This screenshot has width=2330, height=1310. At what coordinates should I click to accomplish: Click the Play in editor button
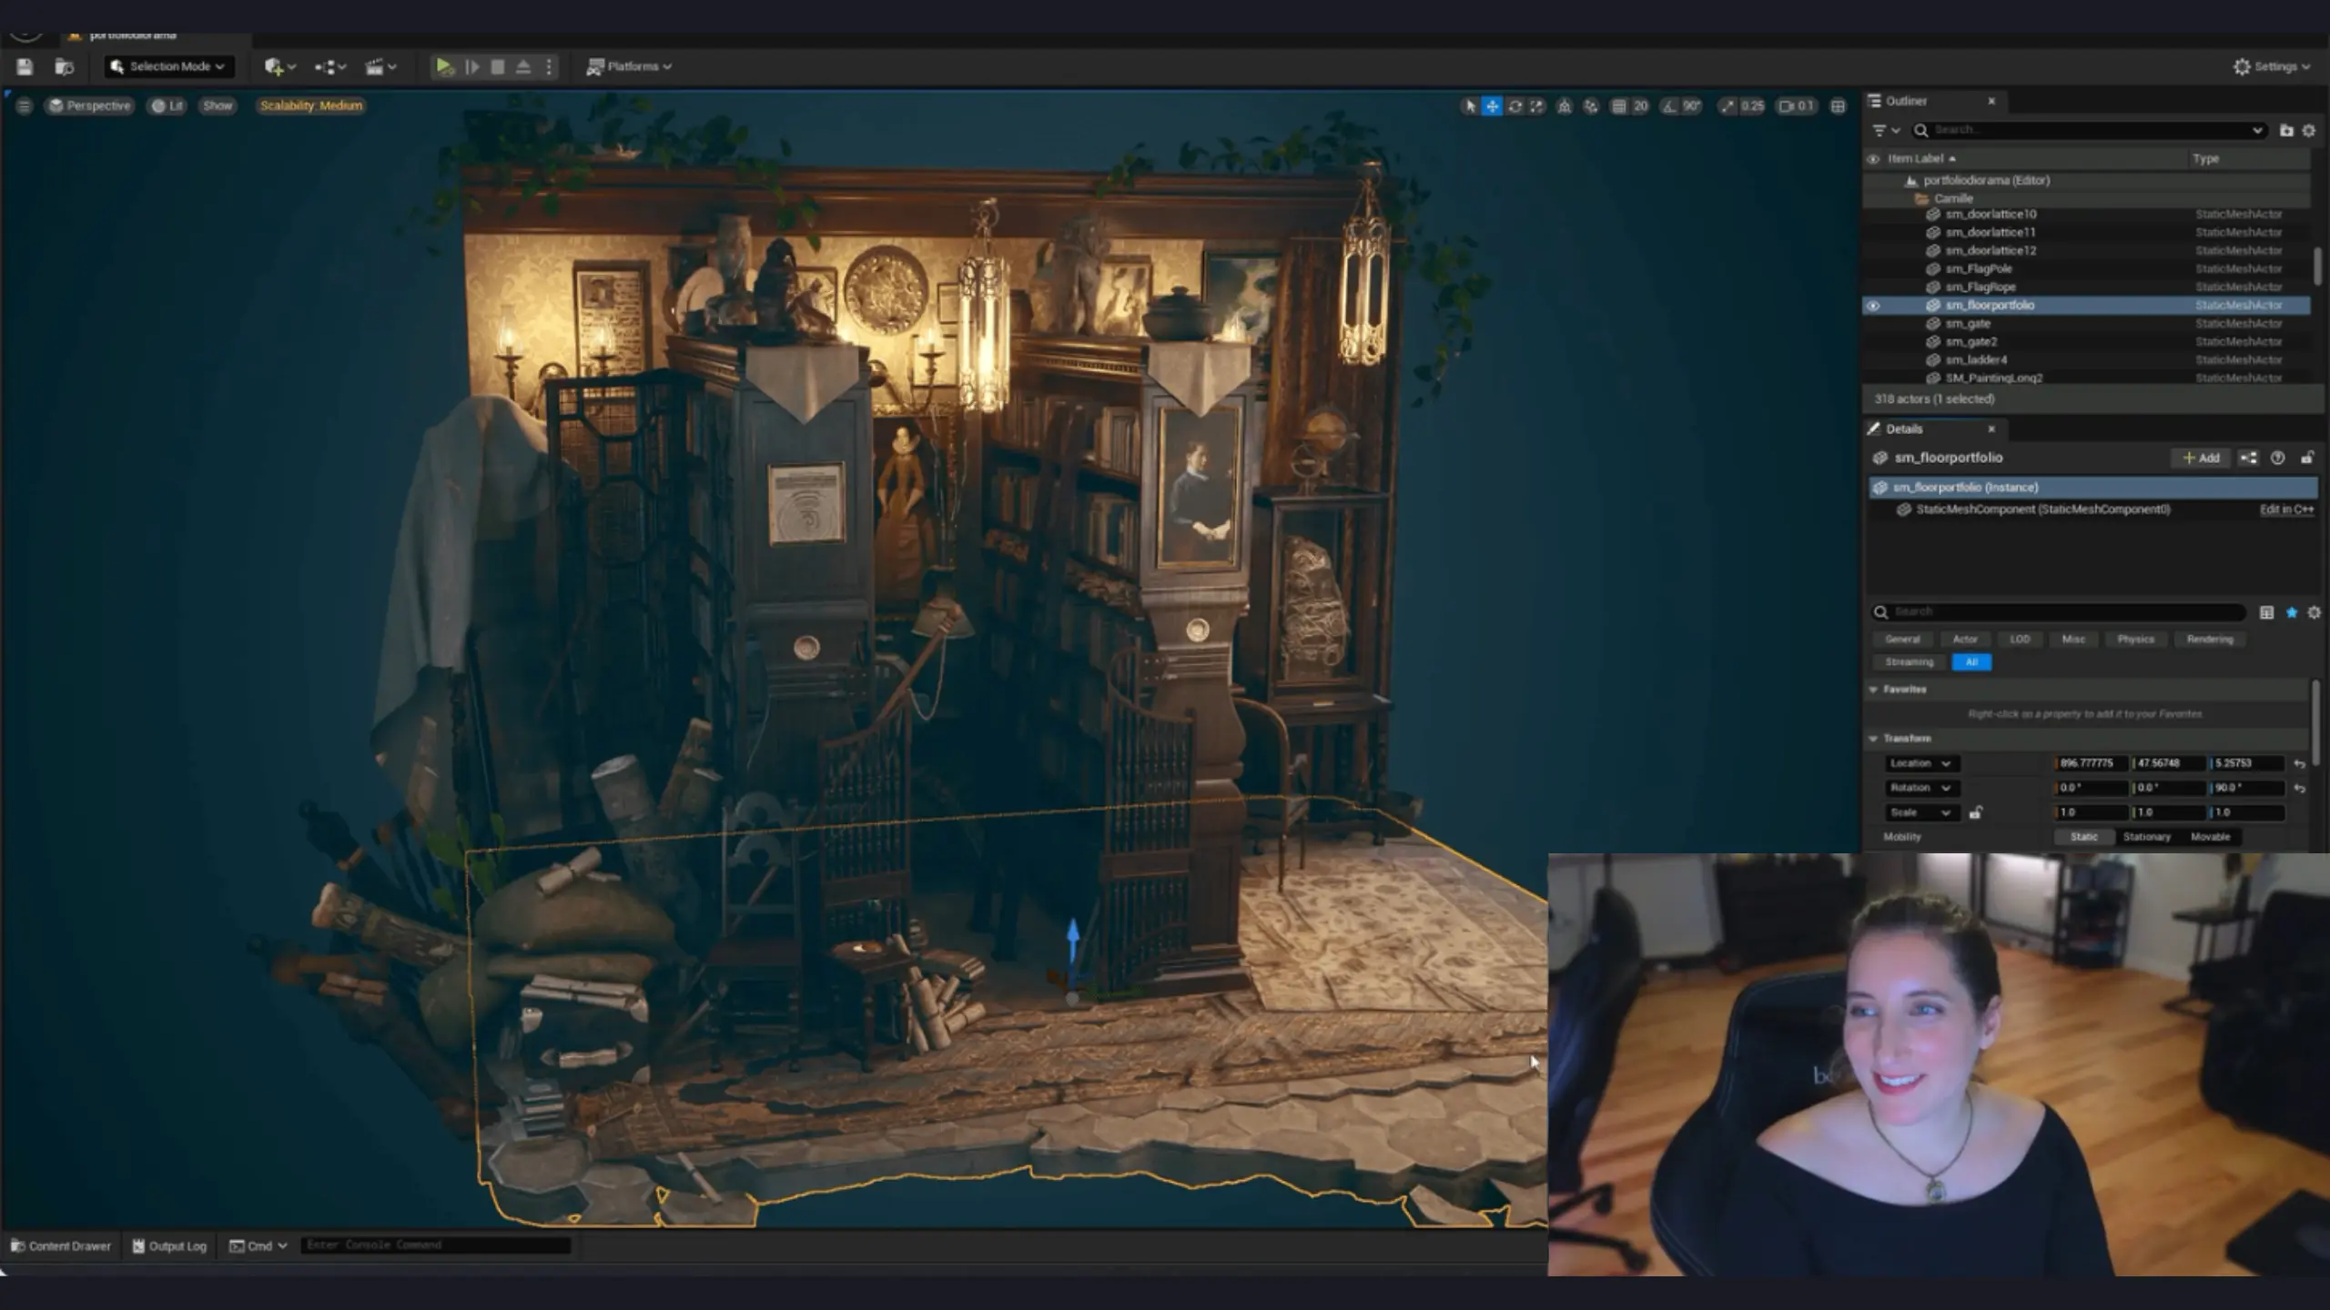444,66
